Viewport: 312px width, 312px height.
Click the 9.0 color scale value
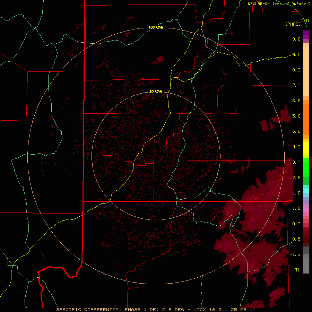click(x=296, y=54)
